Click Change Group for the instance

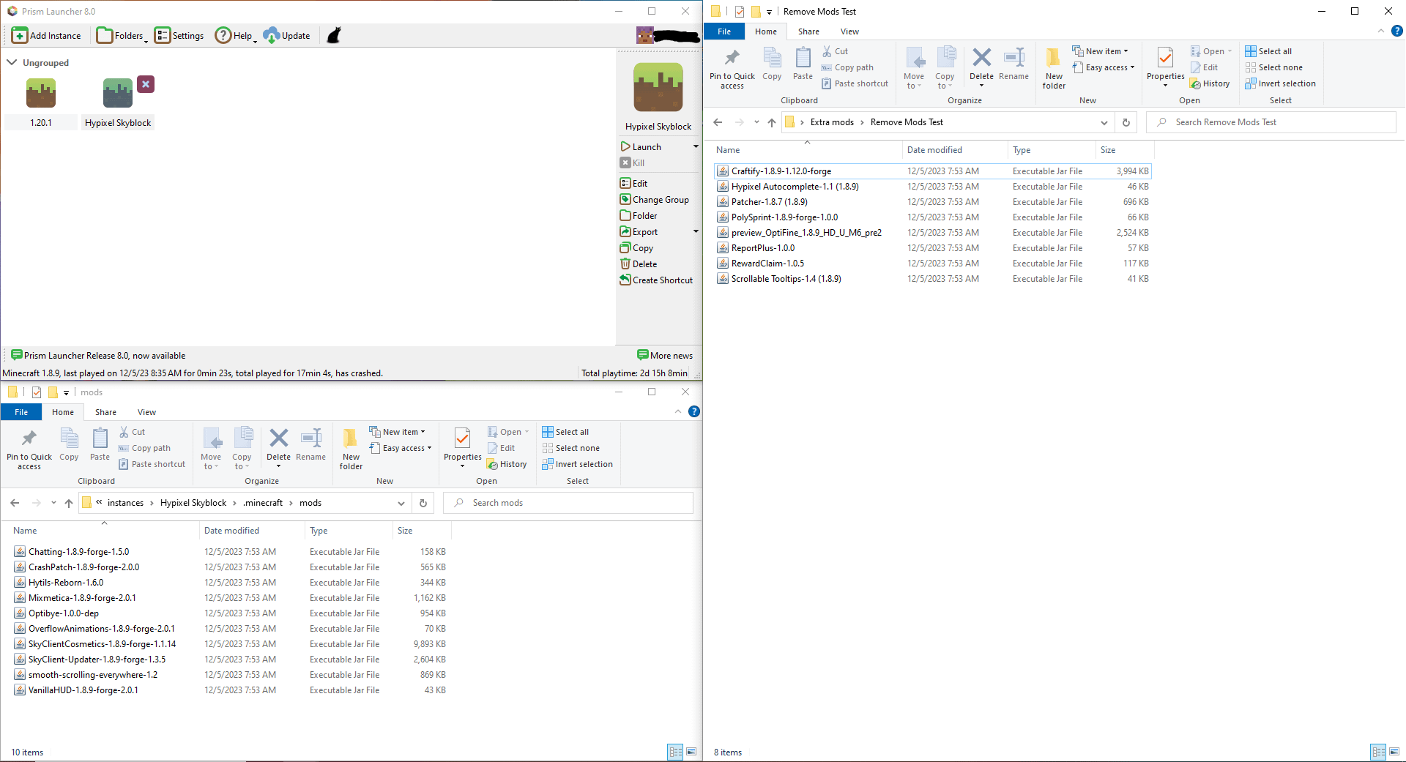point(655,199)
